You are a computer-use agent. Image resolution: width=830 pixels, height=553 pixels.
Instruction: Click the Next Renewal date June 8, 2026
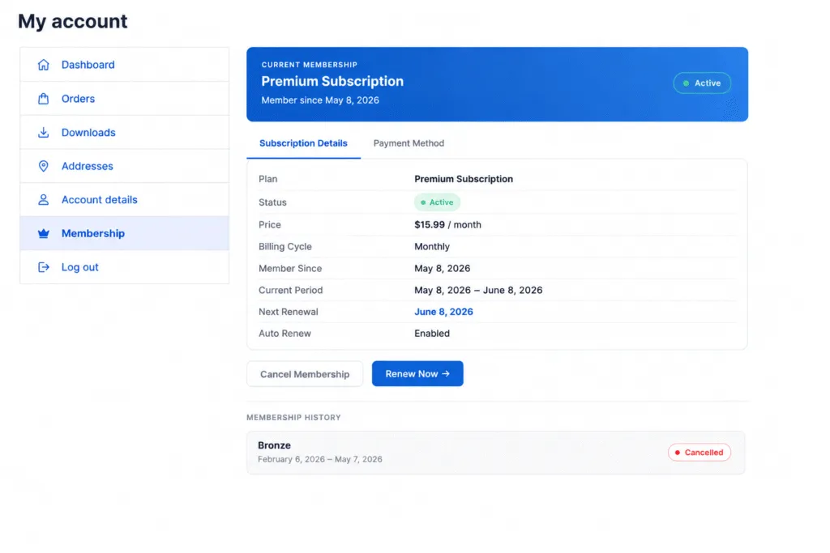click(443, 312)
